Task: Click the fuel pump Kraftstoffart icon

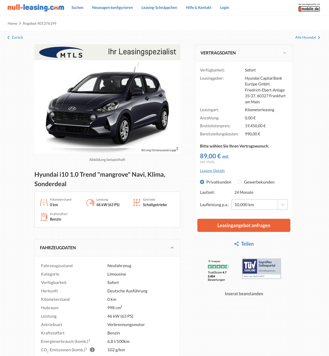Action: 44,217
